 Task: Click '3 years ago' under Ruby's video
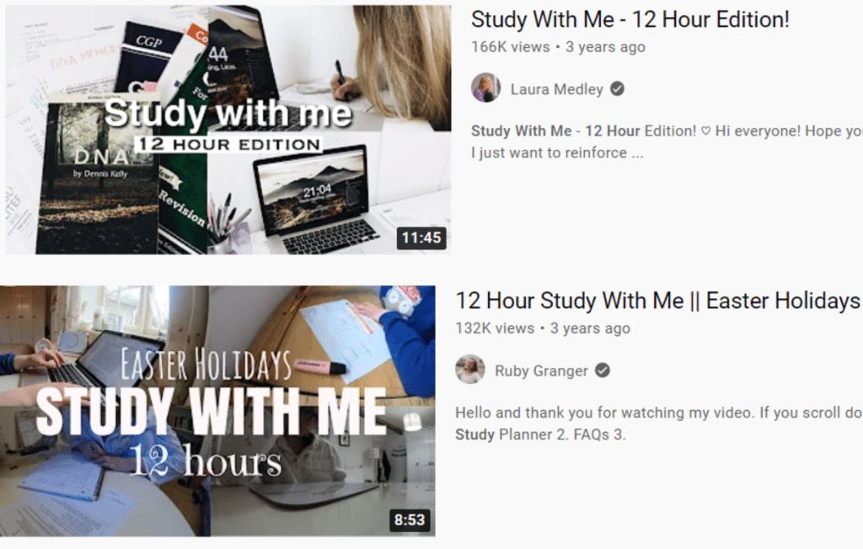pyautogui.click(x=590, y=328)
